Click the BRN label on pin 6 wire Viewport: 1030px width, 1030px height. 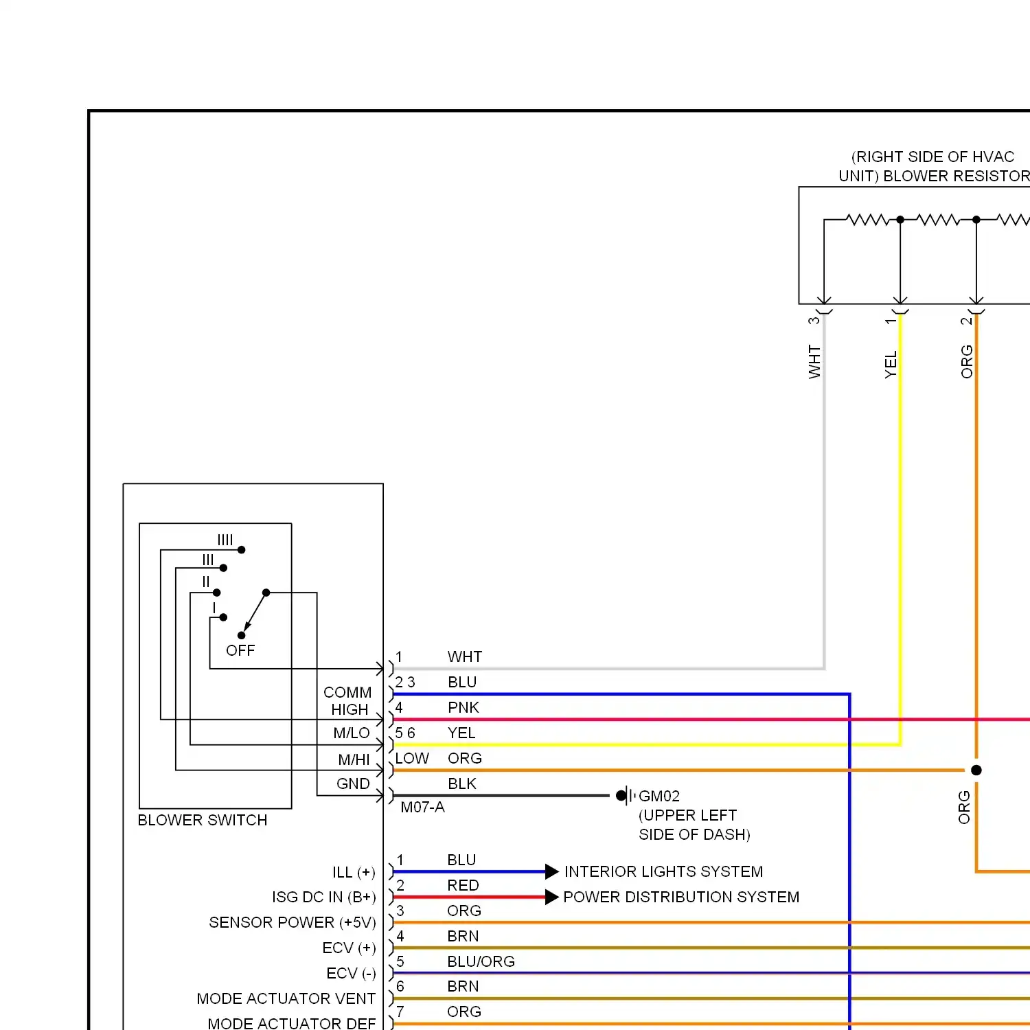coord(463,986)
